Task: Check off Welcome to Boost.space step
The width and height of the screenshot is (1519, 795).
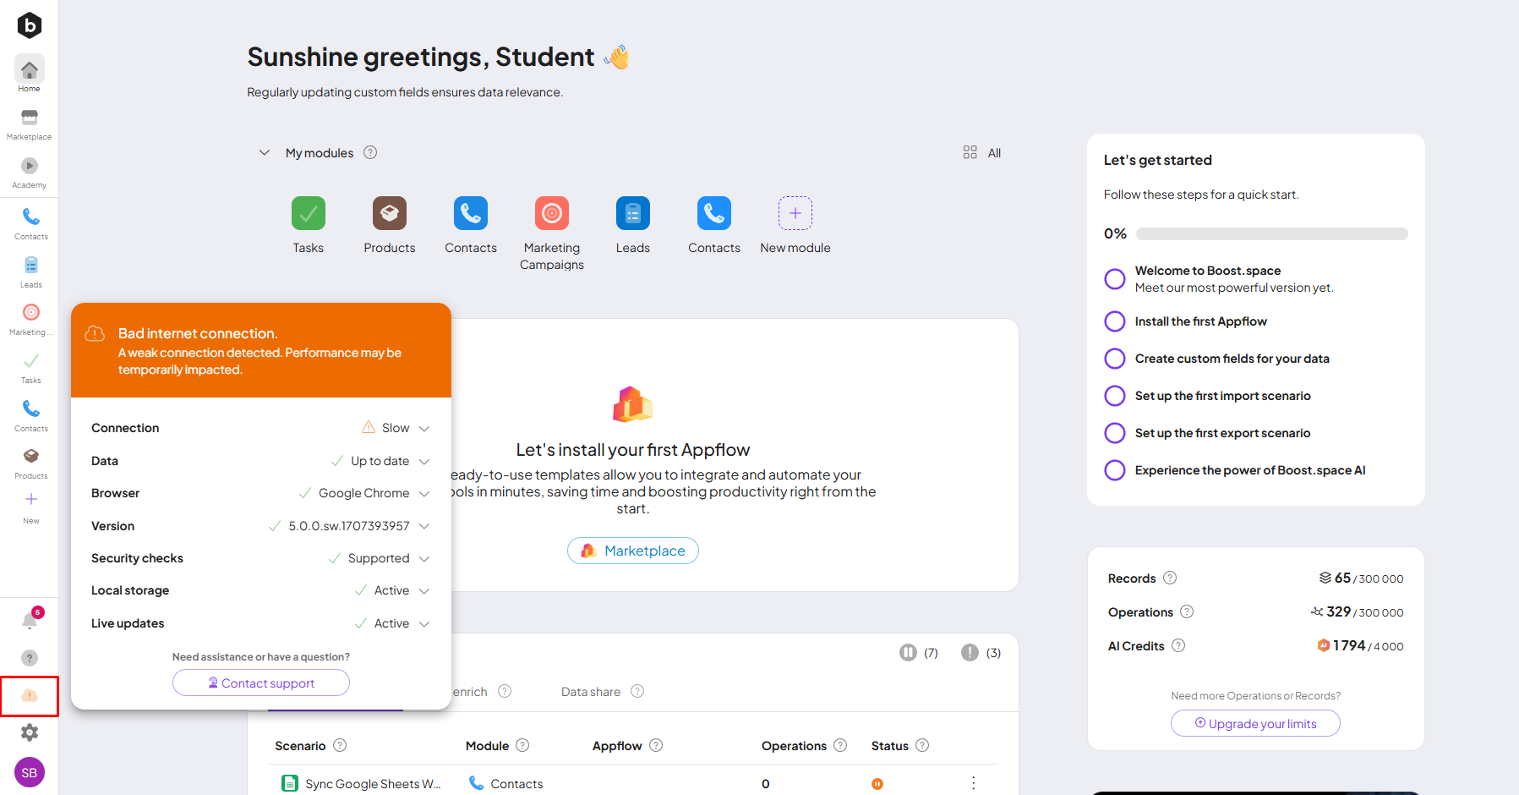Action: pos(1115,279)
